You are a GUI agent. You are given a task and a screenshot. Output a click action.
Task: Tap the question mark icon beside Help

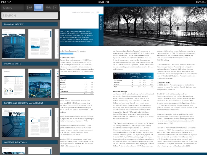coord(55,7)
